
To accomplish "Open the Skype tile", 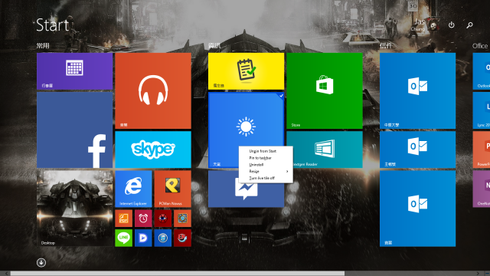I will tap(153, 149).
